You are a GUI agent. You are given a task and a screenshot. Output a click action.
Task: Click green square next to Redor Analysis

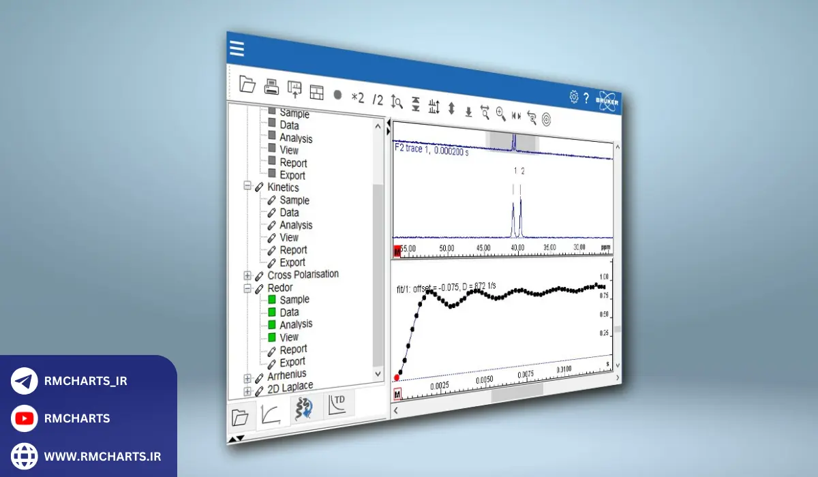272,324
